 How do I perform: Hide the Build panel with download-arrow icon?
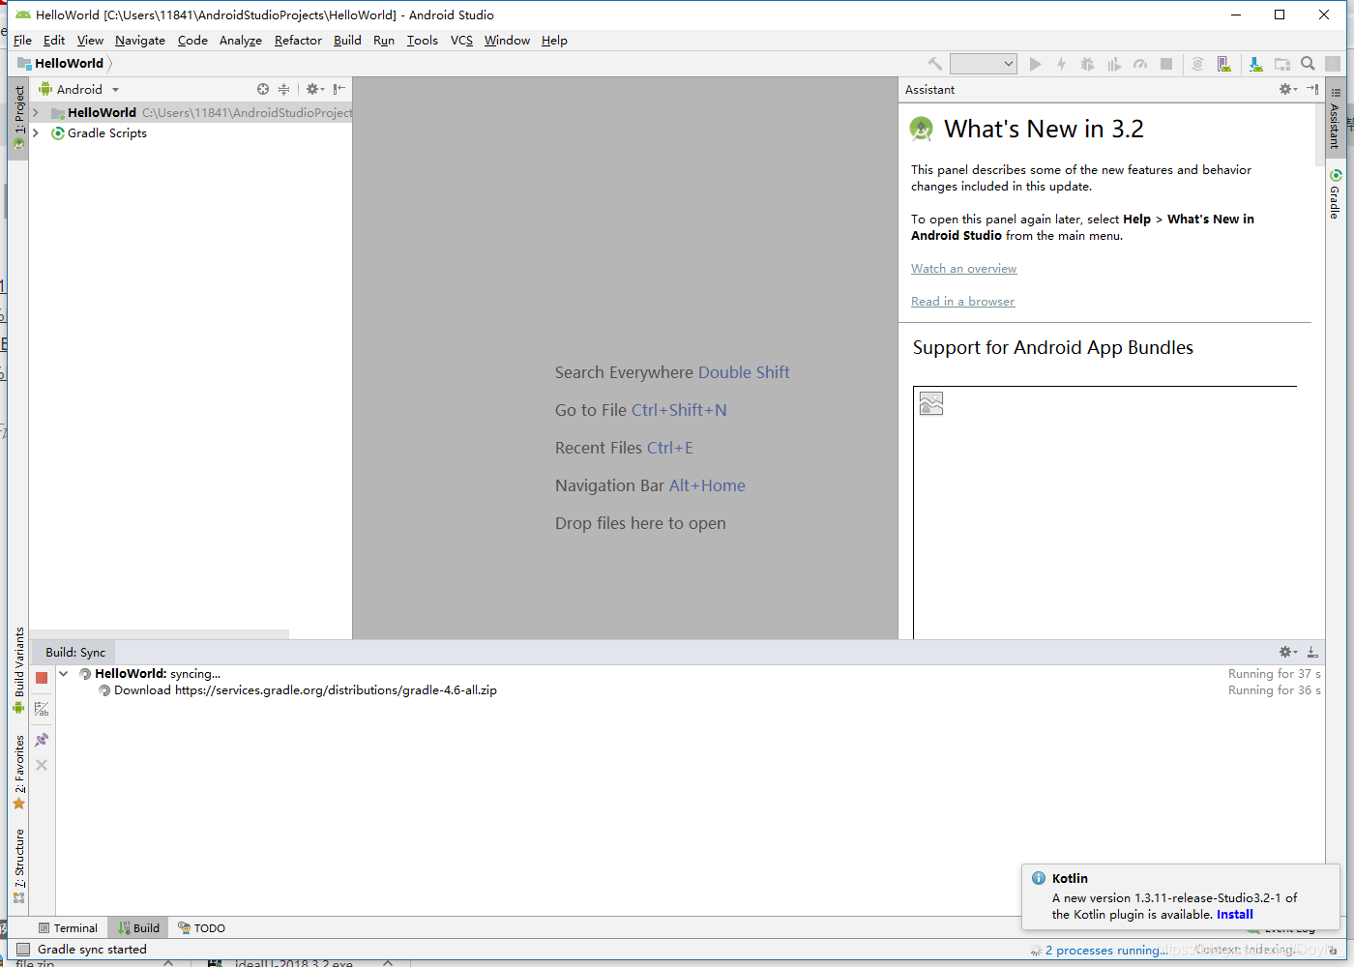pos(1312,652)
